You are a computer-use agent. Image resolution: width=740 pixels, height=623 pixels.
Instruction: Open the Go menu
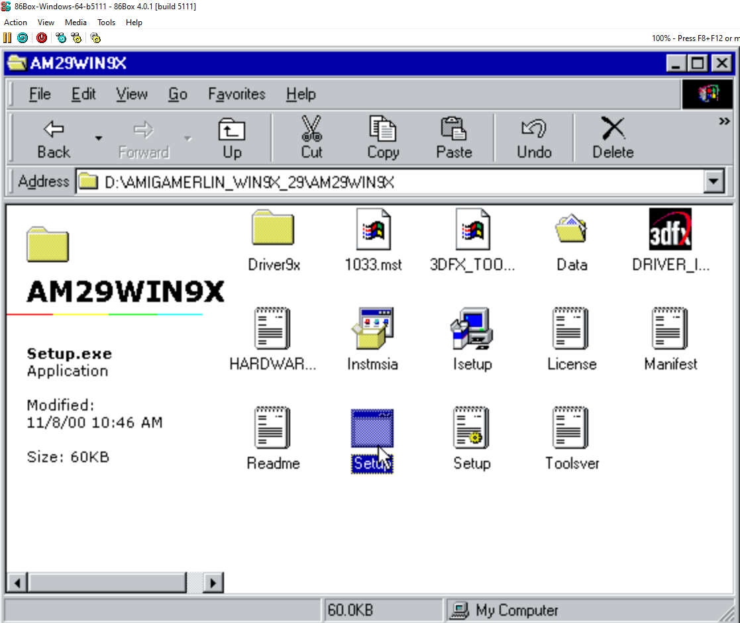click(178, 94)
